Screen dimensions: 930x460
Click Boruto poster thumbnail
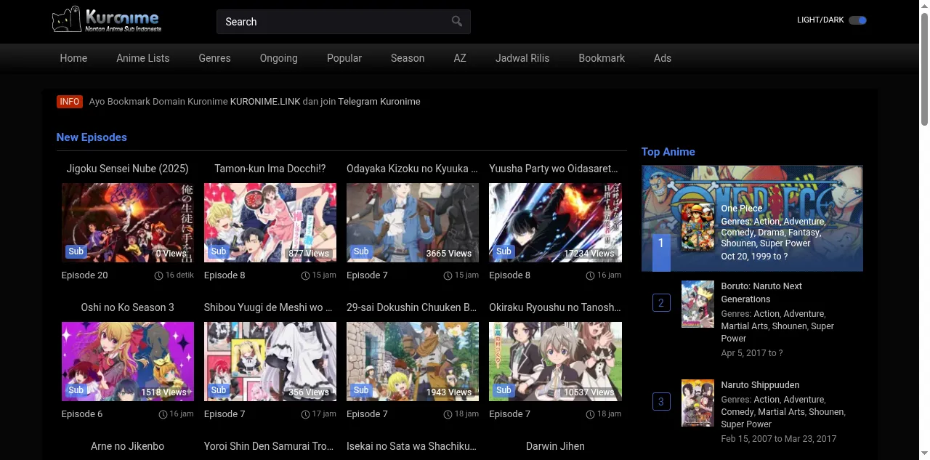click(x=697, y=304)
